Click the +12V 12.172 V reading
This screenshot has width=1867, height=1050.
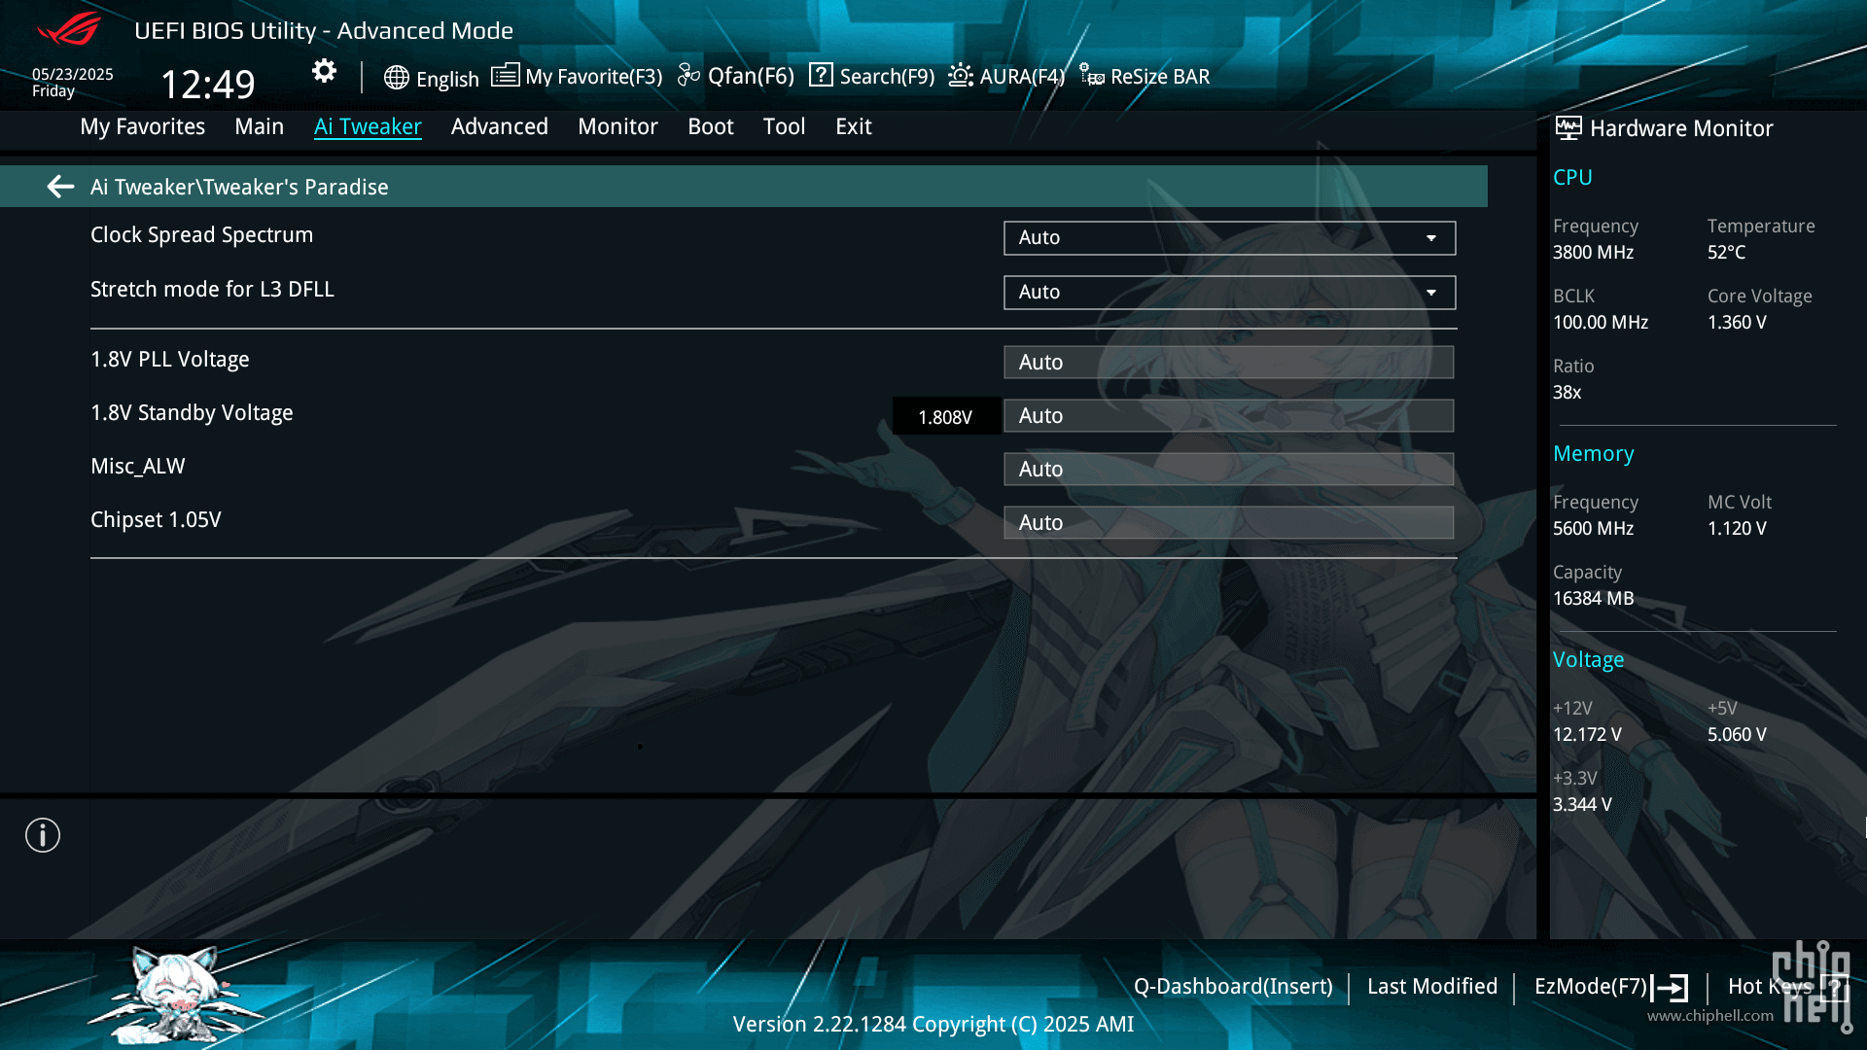click(1587, 735)
